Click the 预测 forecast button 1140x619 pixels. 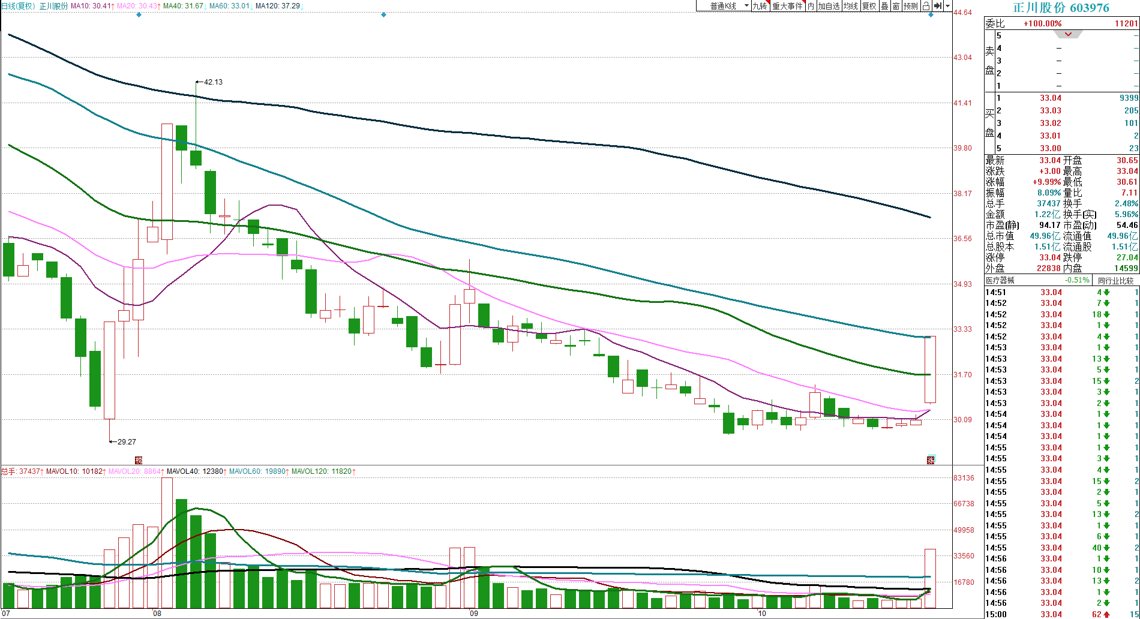pyautogui.click(x=911, y=6)
